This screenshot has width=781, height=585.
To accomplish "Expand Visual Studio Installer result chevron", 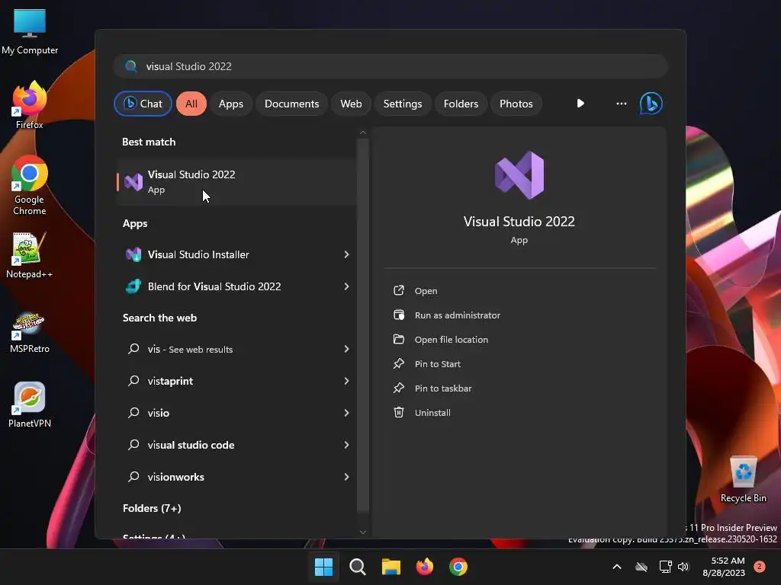I will [x=347, y=254].
